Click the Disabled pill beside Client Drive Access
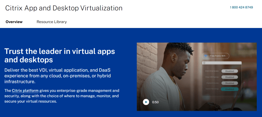The height and width of the screenshot is (117, 262). point(230,71)
